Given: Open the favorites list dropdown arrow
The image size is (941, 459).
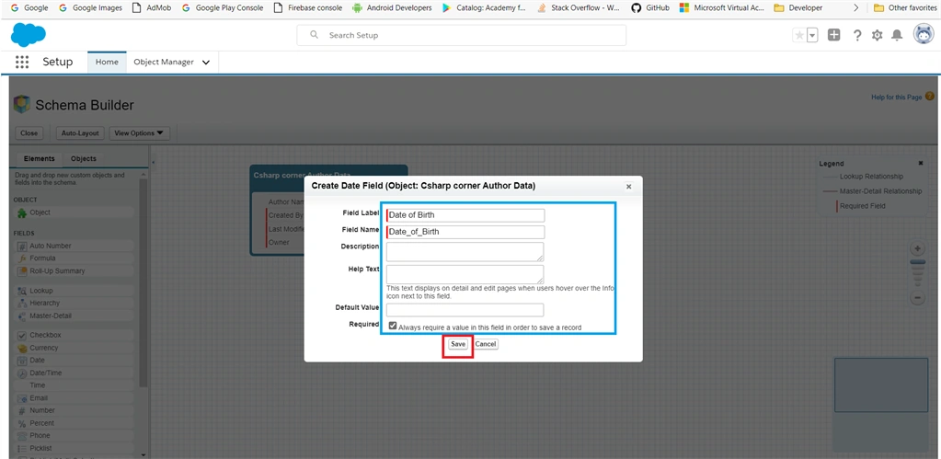Looking at the screenshot, I should [x=812, y=35].
